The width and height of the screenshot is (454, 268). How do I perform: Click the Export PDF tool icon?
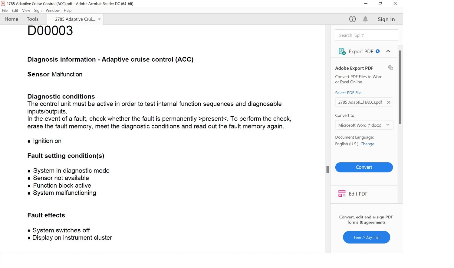coord(342,51)
